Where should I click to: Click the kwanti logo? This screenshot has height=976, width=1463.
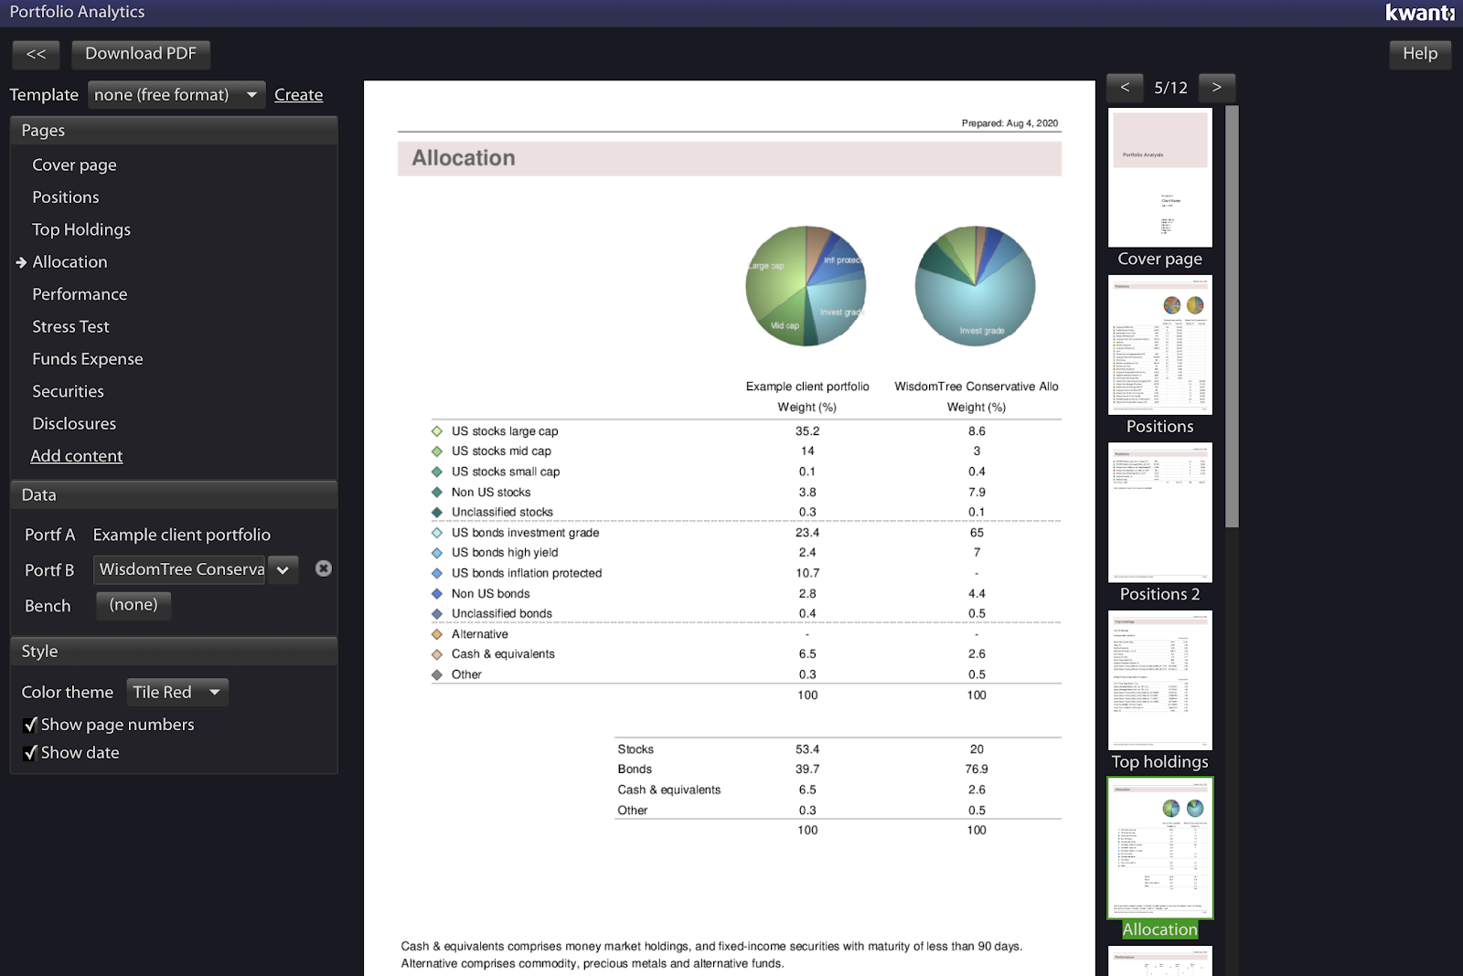(x=1419, y=13)
